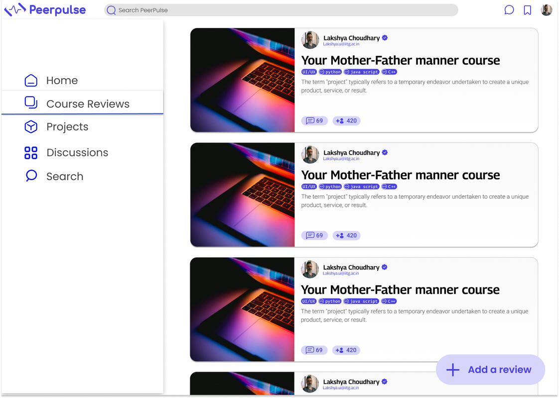559x398 pixels.
Task: Click author avatar on the first review card
Action: [x=310, y=40]
